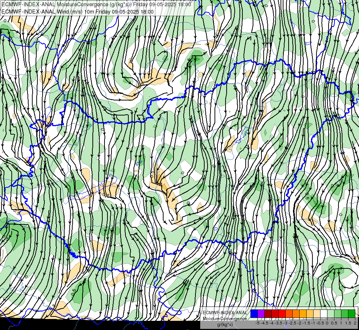The height and width of the screenshot is (330, 359).
Task: Select the darkest green swatch ending at 2
Action: 352,313
